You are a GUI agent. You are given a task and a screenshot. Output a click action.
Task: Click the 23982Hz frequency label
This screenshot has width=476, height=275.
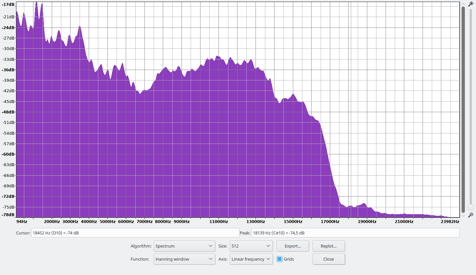[450, 221]
